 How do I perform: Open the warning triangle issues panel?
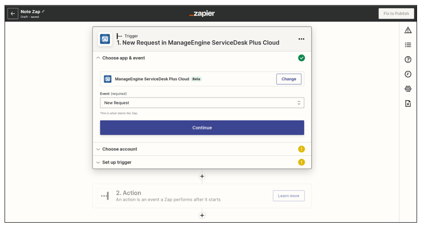(x=407, y=30)
